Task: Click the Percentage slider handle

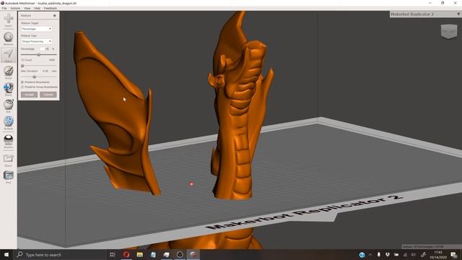Action: [38, 55]
